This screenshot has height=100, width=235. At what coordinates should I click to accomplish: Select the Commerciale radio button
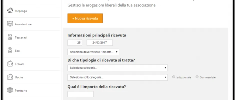(197, 77)
